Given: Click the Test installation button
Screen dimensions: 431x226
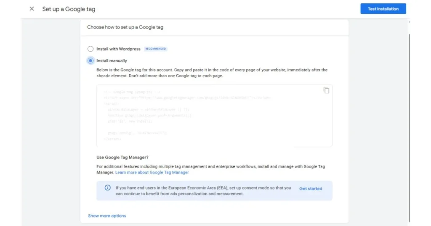Looking at the screenshot, I should pyautogui.click(x=383, y=9).
